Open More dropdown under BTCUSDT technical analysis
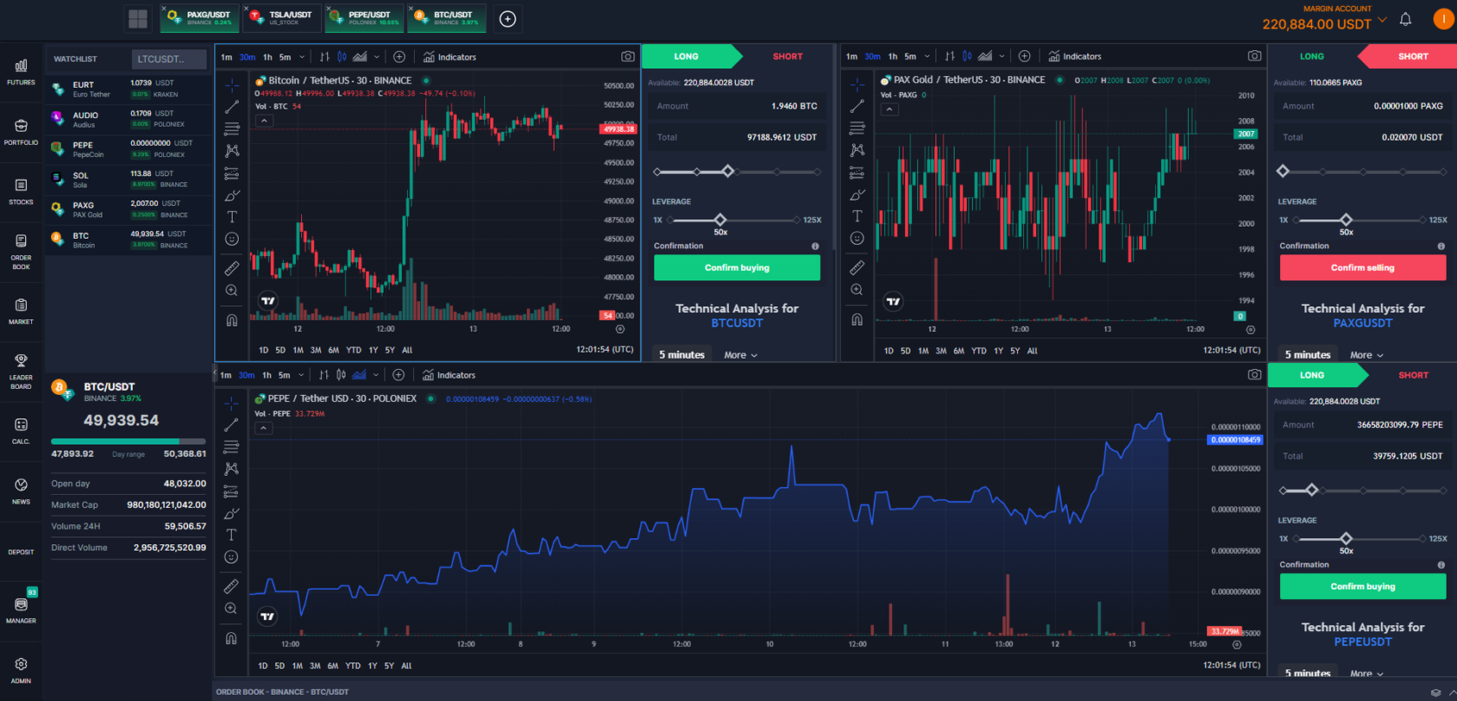The height and width of the screenshot is (701, 1457). coord(740,355)
